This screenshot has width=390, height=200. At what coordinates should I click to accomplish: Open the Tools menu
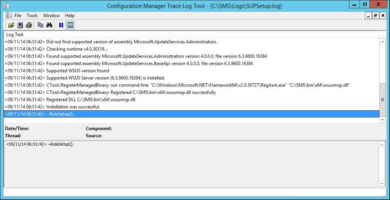[x=32, y=15]
